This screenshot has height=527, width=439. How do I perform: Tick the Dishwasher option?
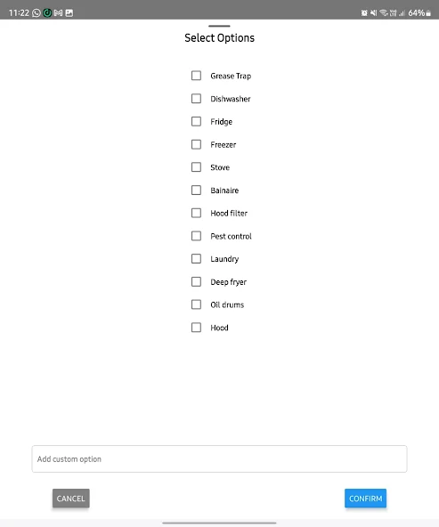click(196, 99)
